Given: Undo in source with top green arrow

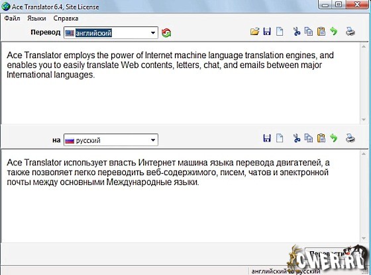Looking at the screenshot, I should [x=334, y=31].
